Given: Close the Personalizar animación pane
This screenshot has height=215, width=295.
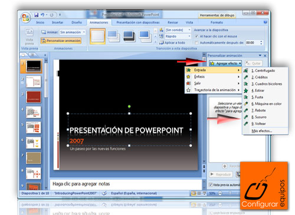Looking at the screenshot, I should [x=265, y=56].
